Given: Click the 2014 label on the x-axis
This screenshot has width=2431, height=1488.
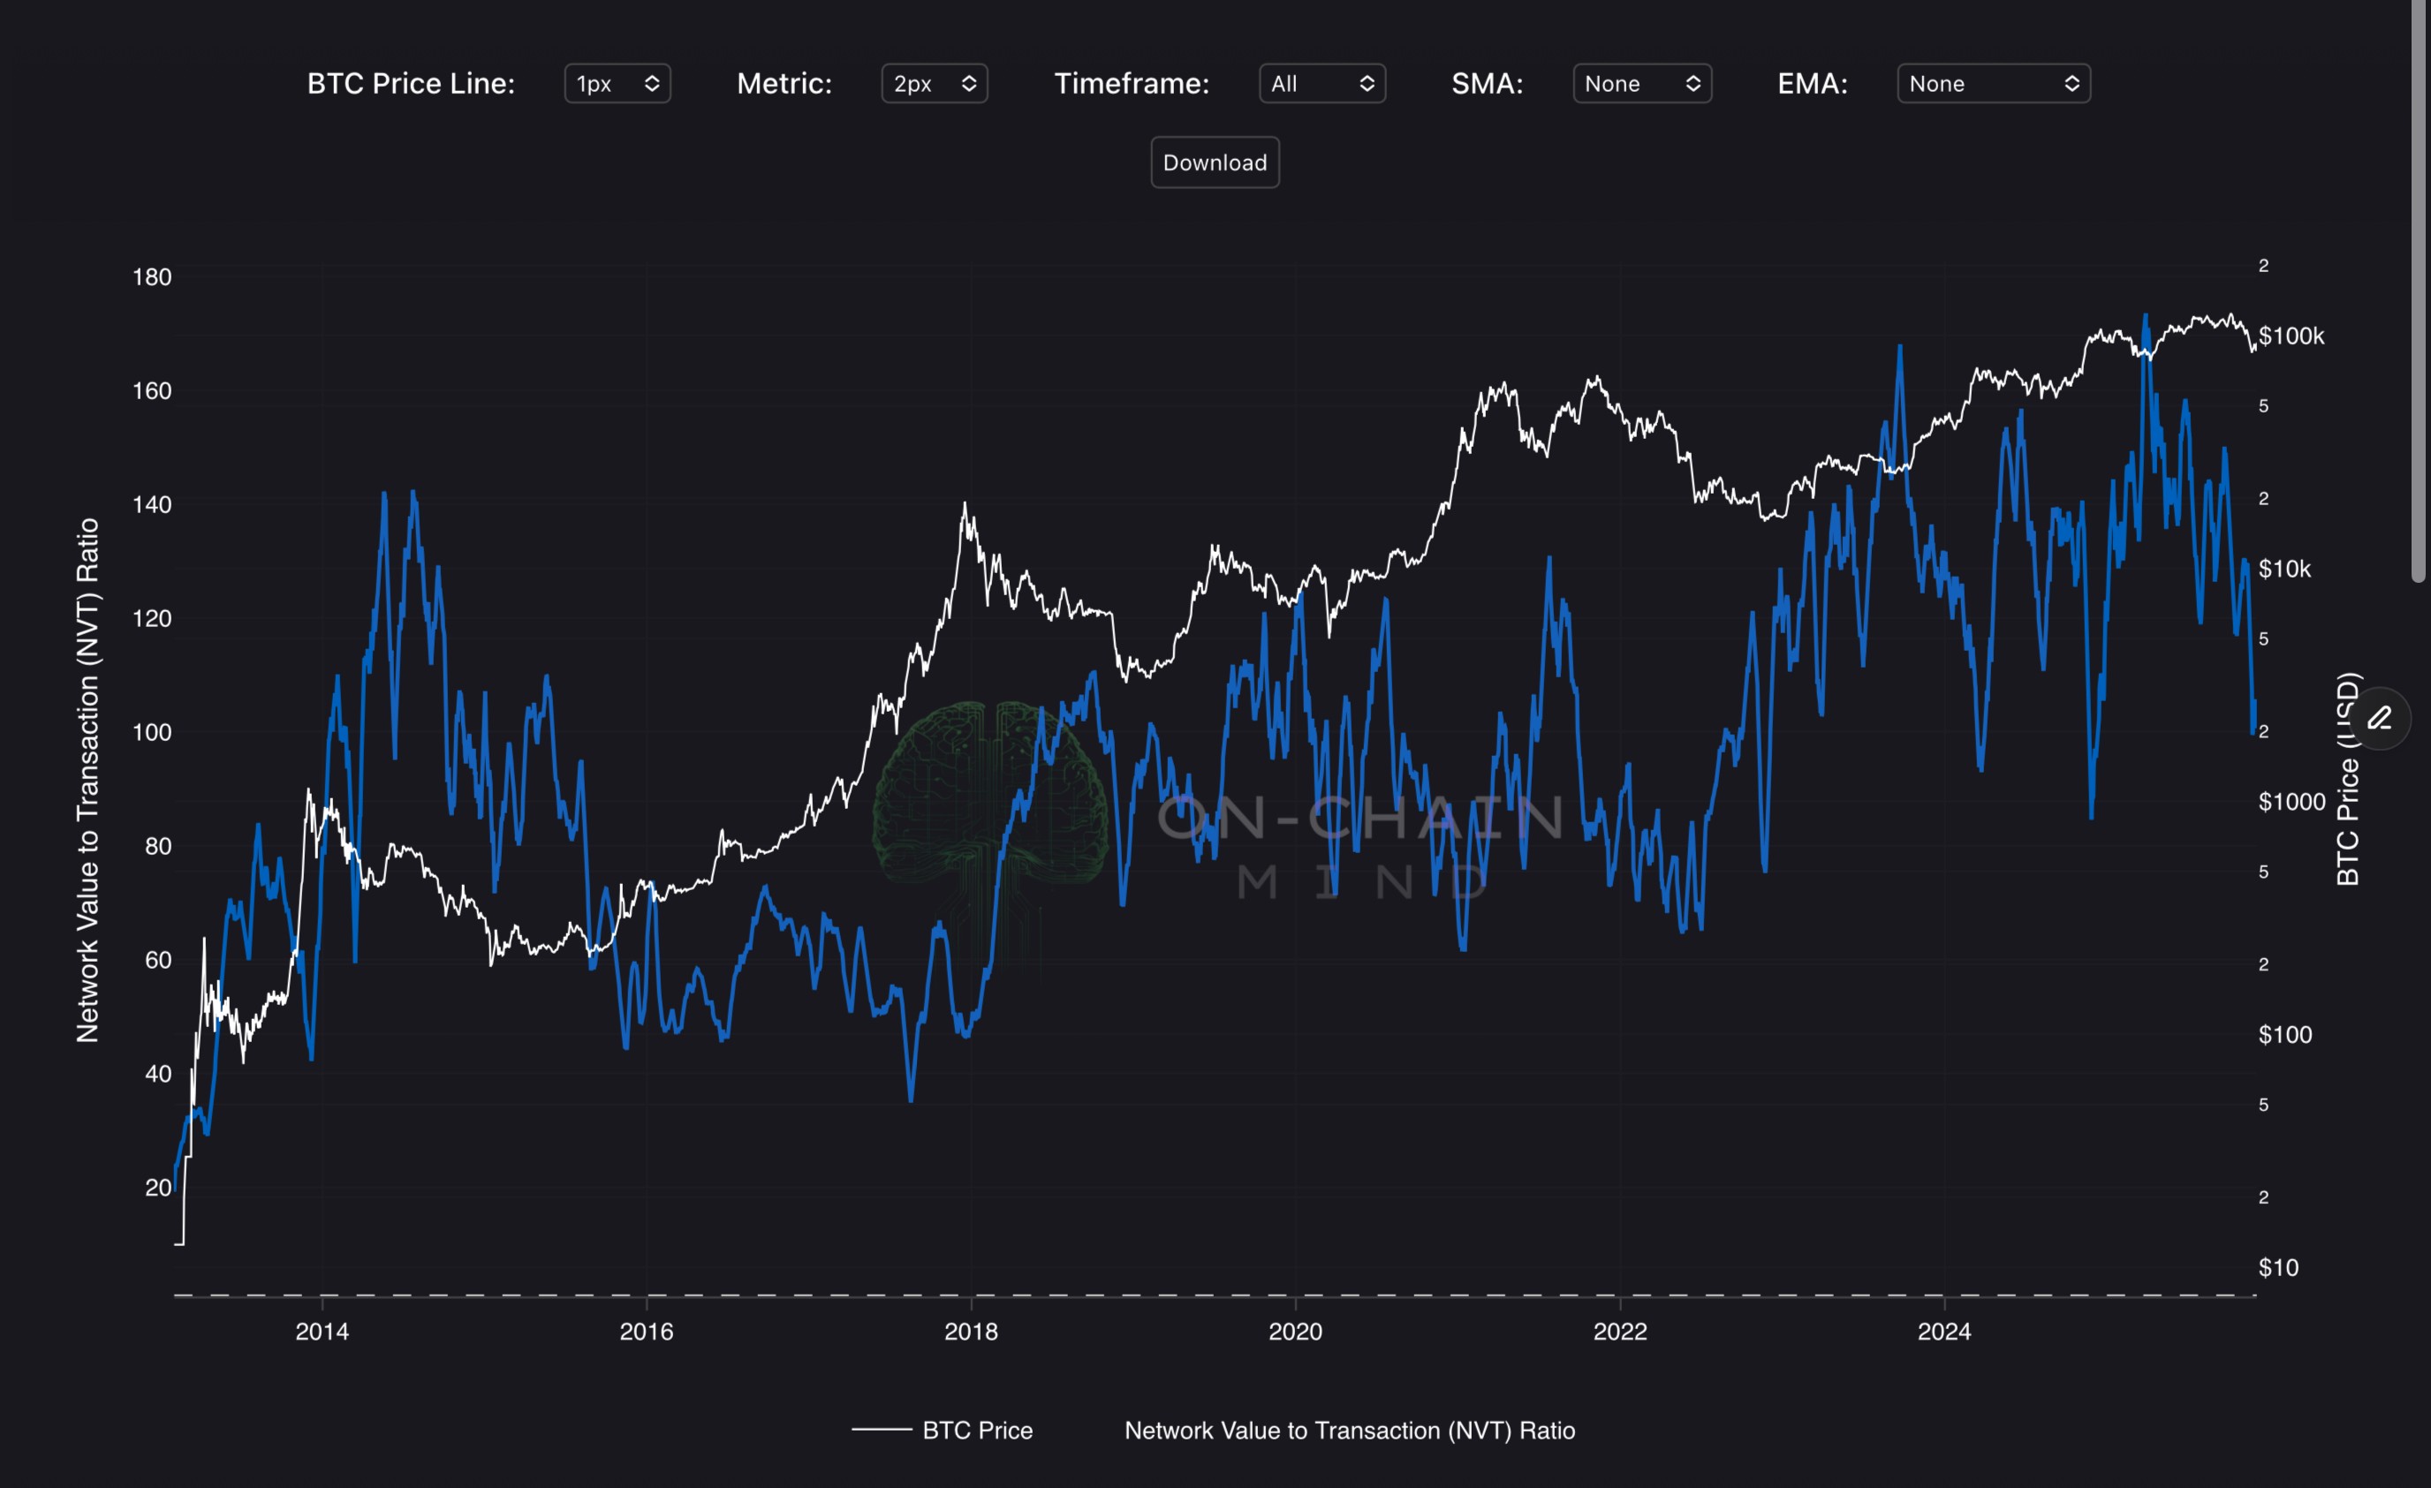Looking at the screenshot, I should click(x=322, y=1331).
